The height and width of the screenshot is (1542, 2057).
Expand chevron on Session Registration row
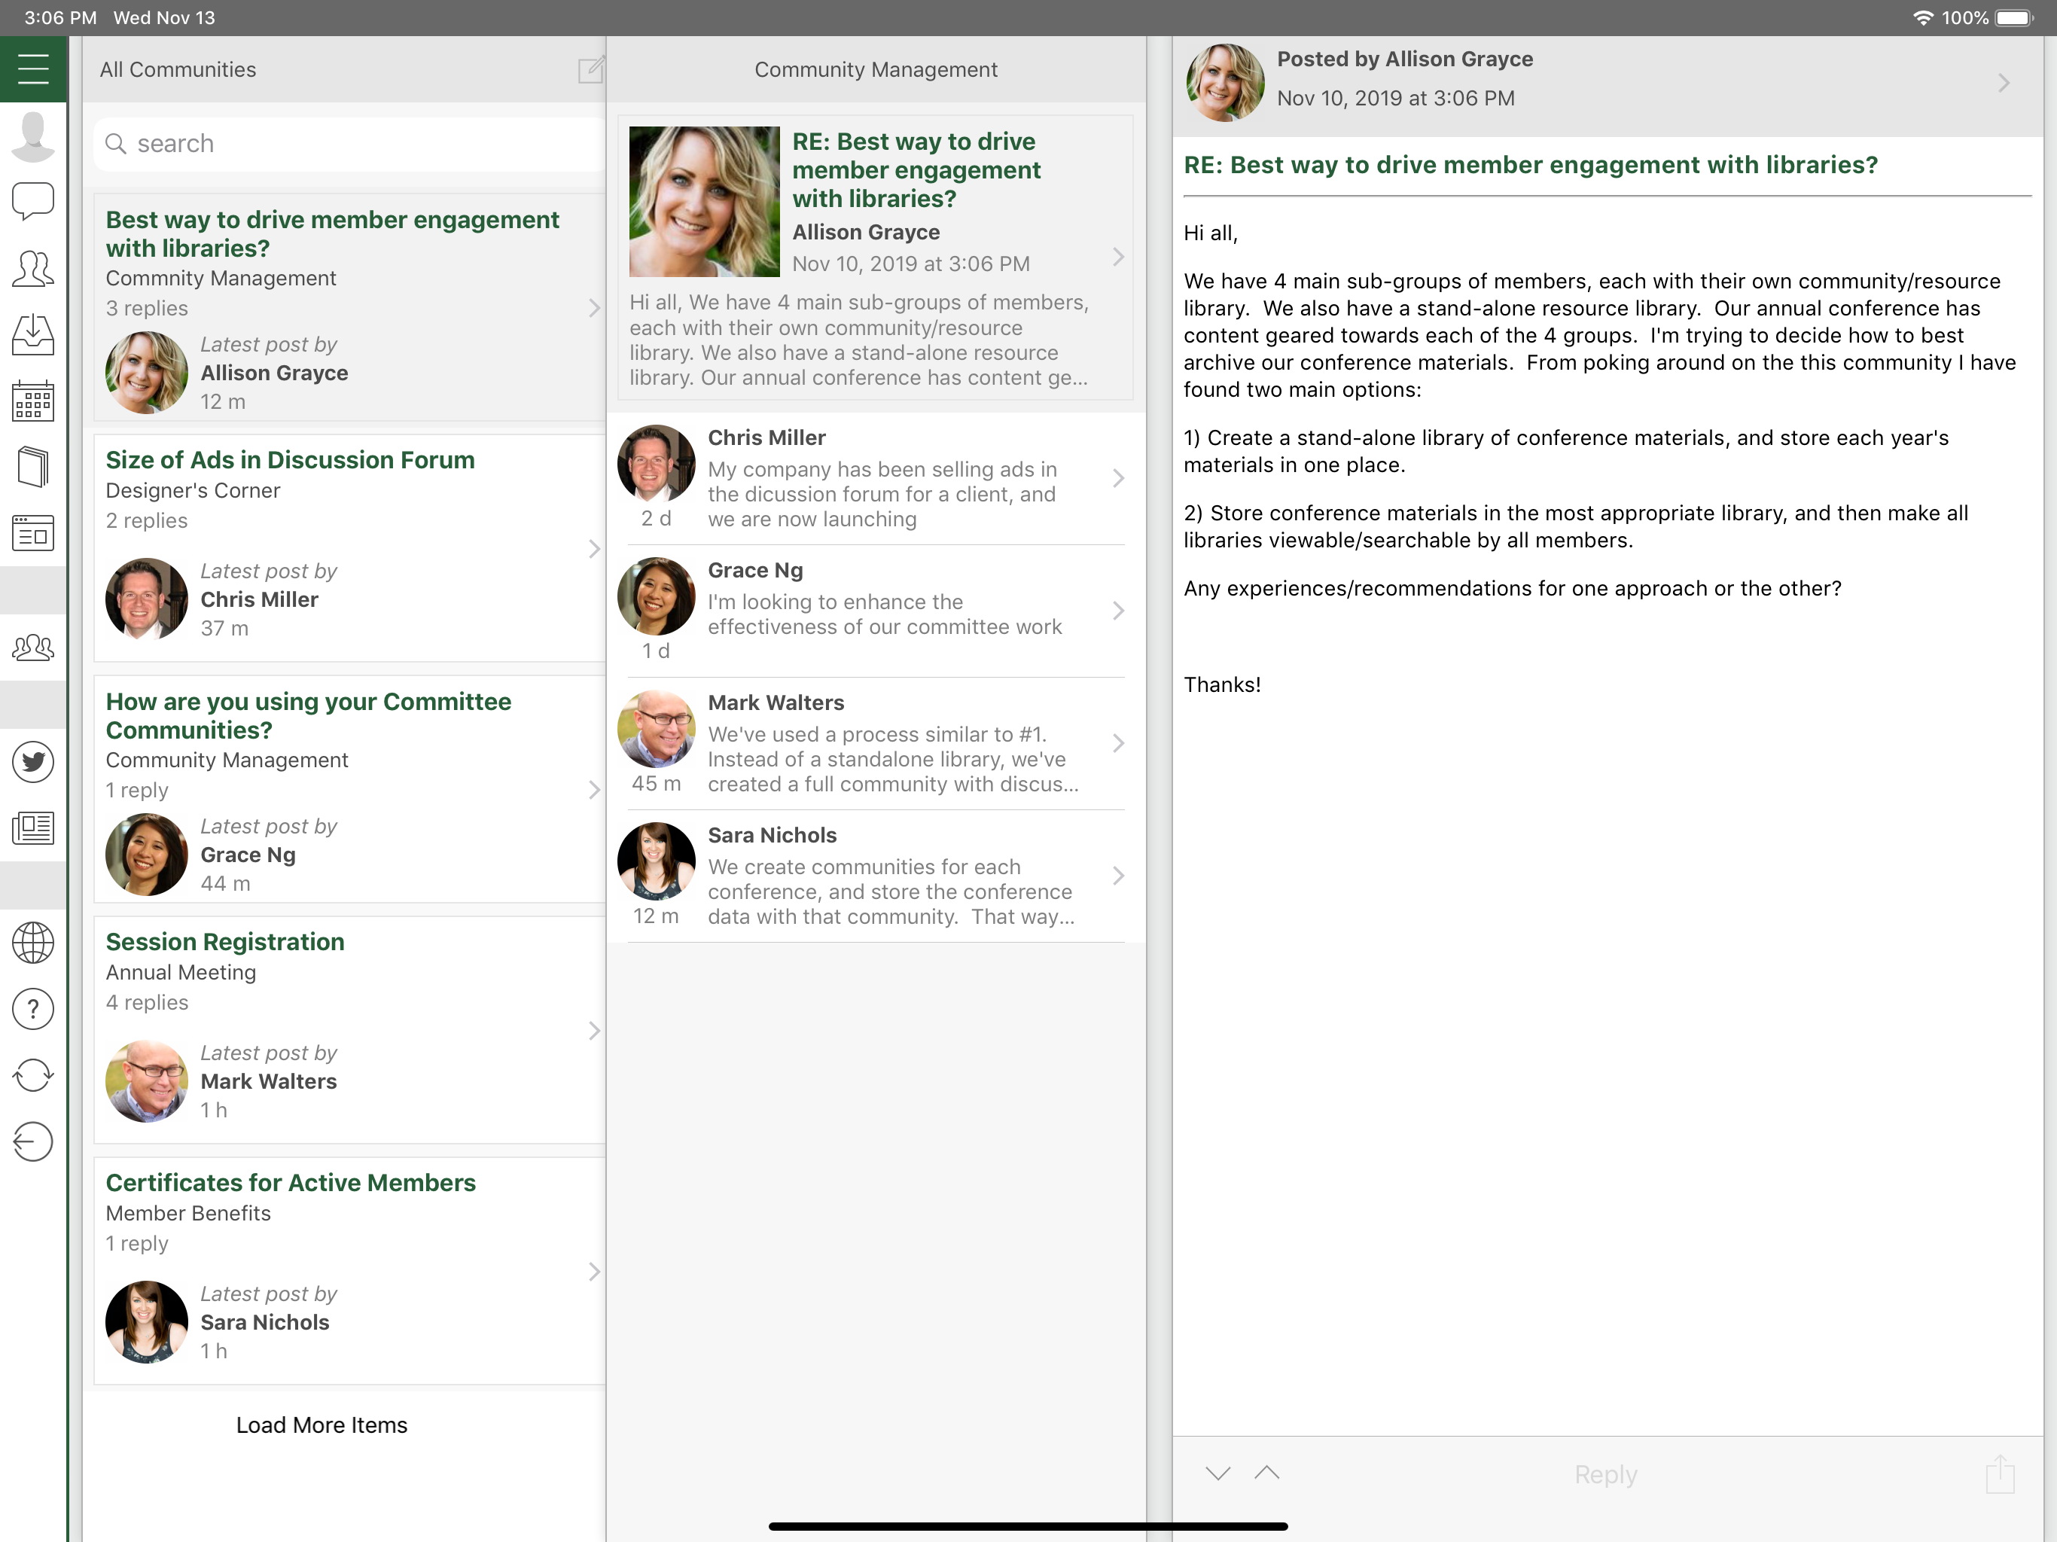click(x=594, y=1031)
